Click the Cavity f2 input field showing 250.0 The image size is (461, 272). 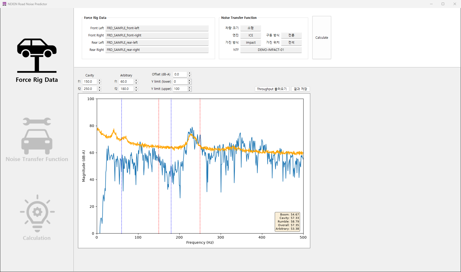coord(90,89)
